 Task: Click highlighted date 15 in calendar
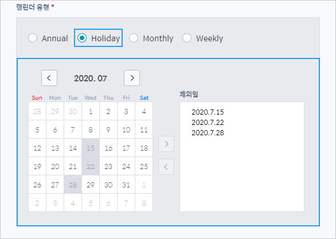click(x=91, y=148)
